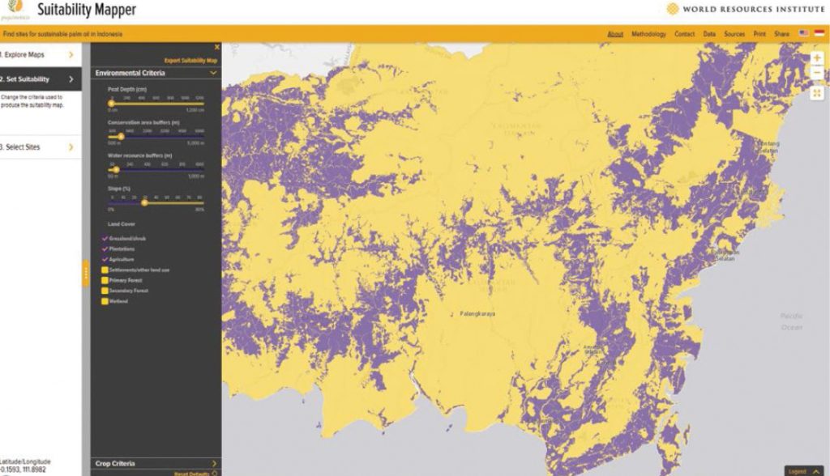Expand the Crop Criteria section
The image size is (830, 476).
(154, 461)
